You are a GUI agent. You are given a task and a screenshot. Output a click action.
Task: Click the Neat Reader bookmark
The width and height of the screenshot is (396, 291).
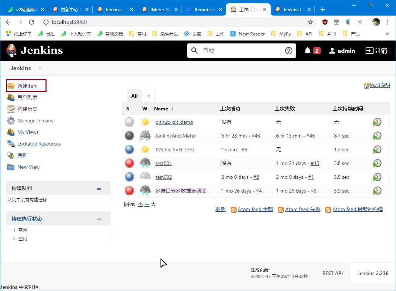(x=247, y=34)
